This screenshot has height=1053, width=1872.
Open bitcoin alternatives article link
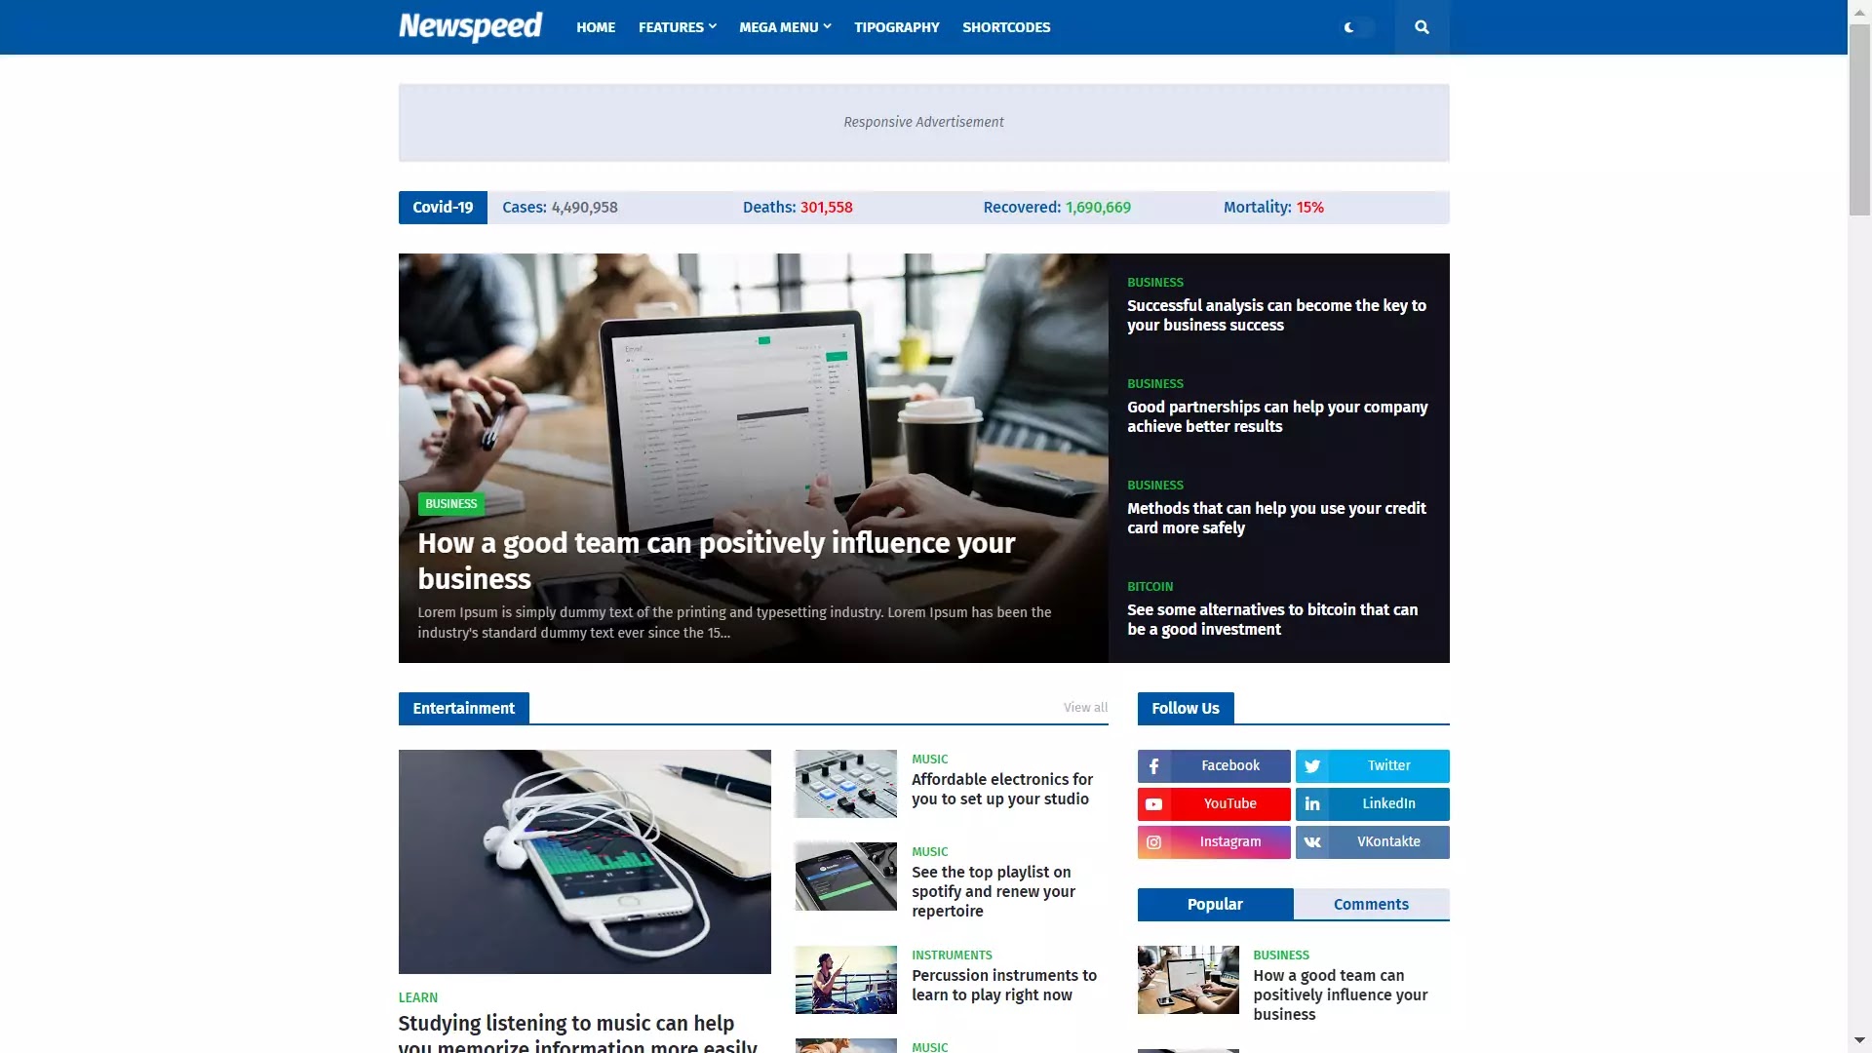click(1271, 618)
